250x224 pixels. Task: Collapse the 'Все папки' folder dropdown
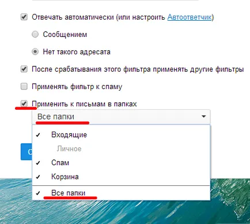click(x=121, y=117)
